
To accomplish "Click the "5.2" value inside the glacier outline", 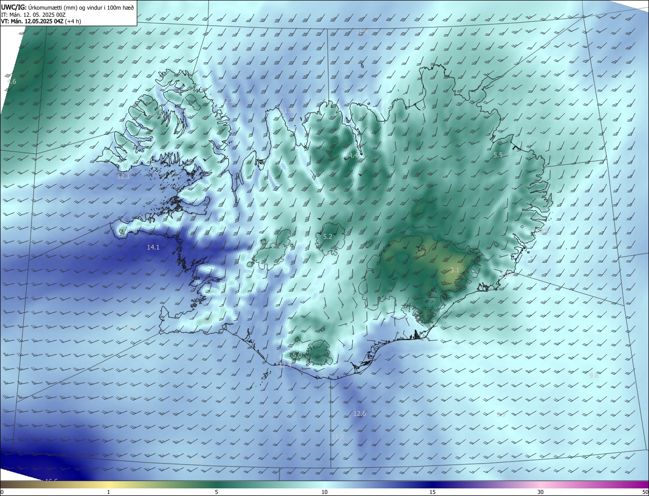I will 328,237.
